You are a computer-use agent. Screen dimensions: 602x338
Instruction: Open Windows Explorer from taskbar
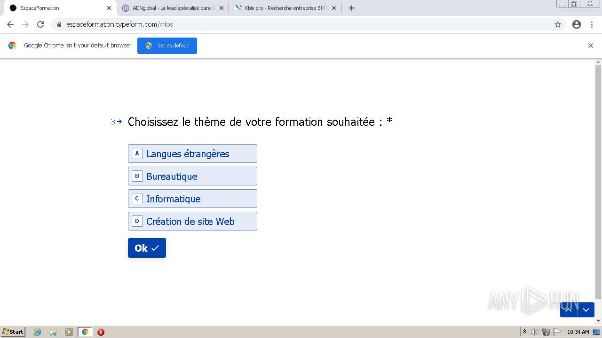[x=53, y=332]
